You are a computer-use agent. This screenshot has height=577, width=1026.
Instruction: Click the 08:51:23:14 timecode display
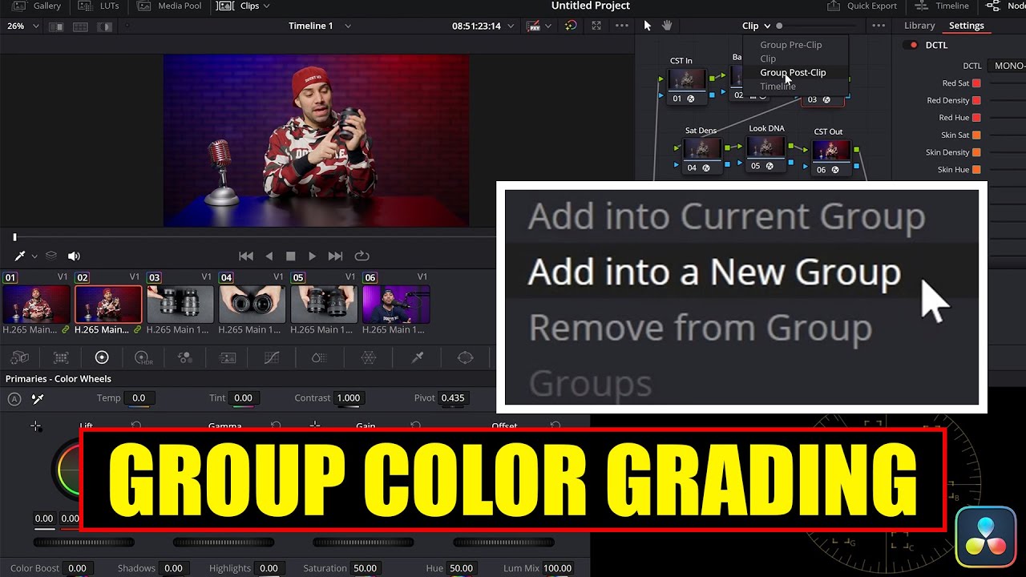476,26
